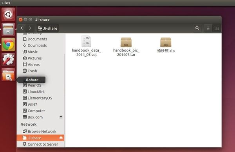Launch Google Chrome from the dock

pos(8,45)
